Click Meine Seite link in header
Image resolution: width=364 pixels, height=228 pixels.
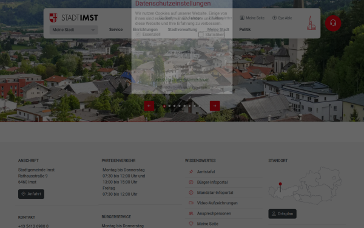pos(255,18)
